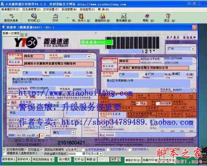Open the 系统管理 menu
The height and width of the screenshot is (166, 207).
pos(69,10)
